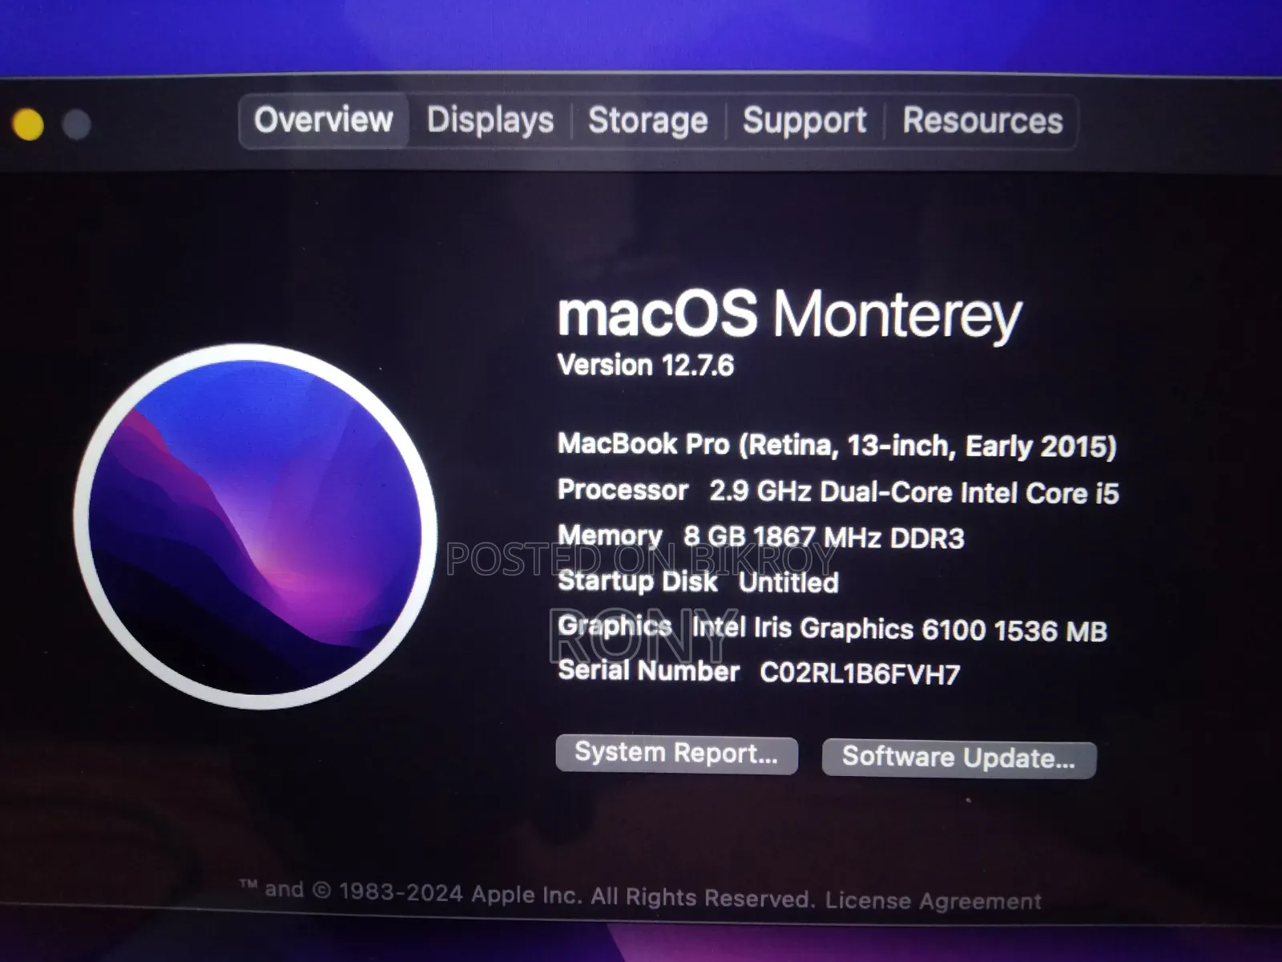
Task: Open System Report
Action: [x=677, y=754]
